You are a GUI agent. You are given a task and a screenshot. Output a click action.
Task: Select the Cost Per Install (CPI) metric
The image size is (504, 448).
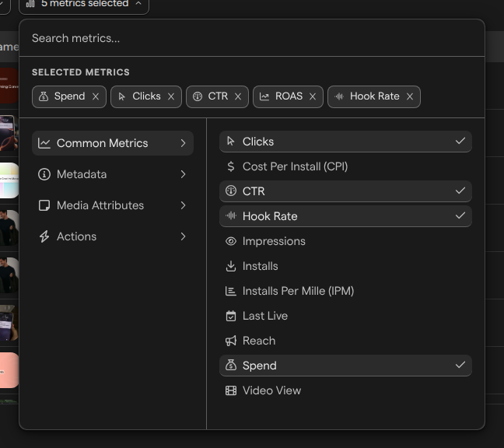tap(345, 166)
